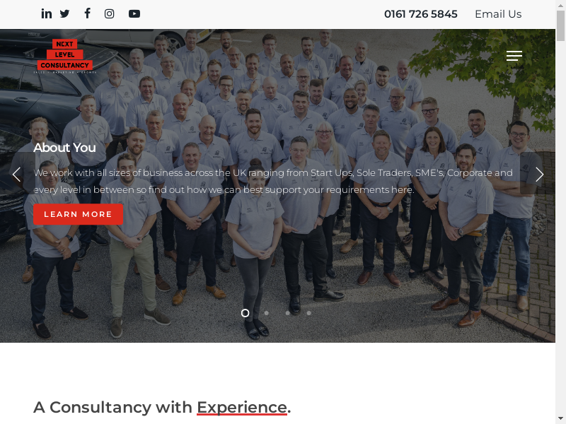Click the scrollbar down arrow
Screen dimensions: 566x424
pyautogui.click(x=560, y=419)
